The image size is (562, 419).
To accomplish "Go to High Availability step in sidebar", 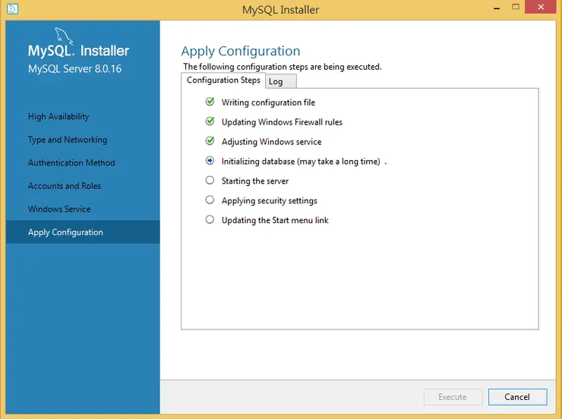I will pyautogui.click(x=58, y=117).
